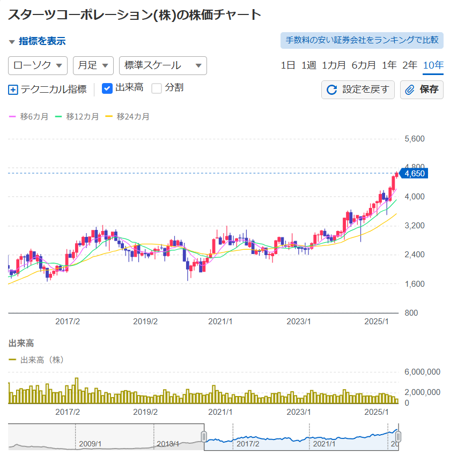Open the 標準スケール scale dropdown
Screen dimensions: 450x455
(x=163, y=65)
